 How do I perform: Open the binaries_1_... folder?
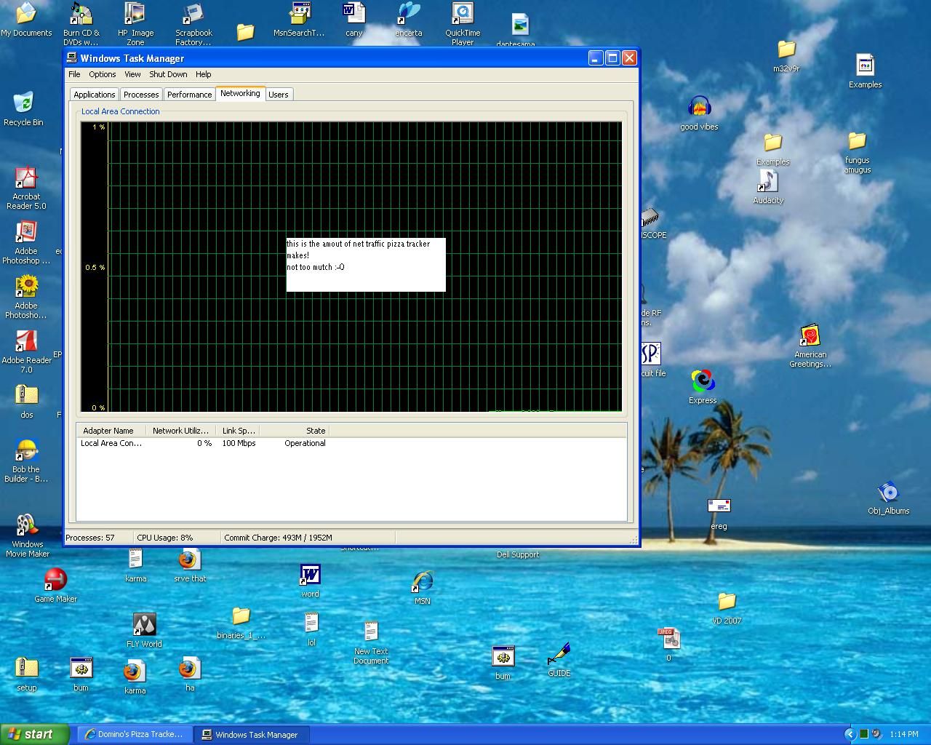coord(241,623)
